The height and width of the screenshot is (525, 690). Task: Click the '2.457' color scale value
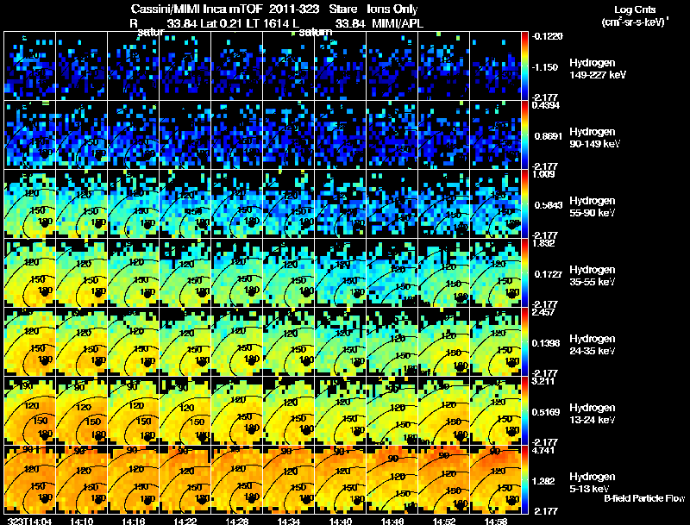click(543, 312)
